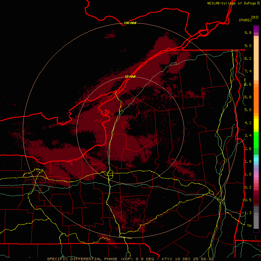
Task: Click the 5.0 value on the color scale
Action: click(x=248, y=110)
